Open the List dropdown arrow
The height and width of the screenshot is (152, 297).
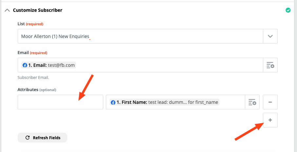pos(270,36)
